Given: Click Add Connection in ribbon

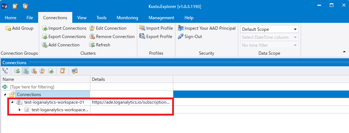Looking at the screenshot, I should [x=61, y=45].
